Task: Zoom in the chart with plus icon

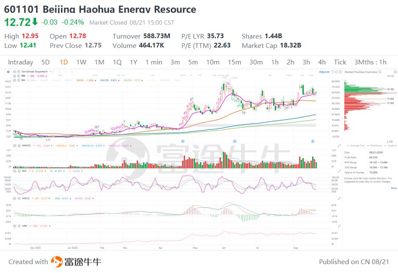Action: (x=340, y=72)
